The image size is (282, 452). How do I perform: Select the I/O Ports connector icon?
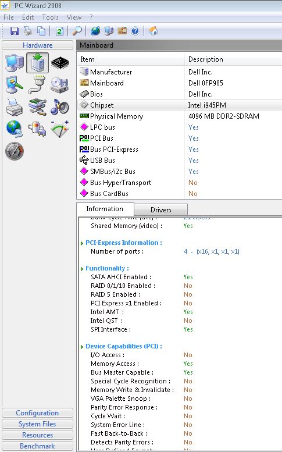tap(37, 84)
